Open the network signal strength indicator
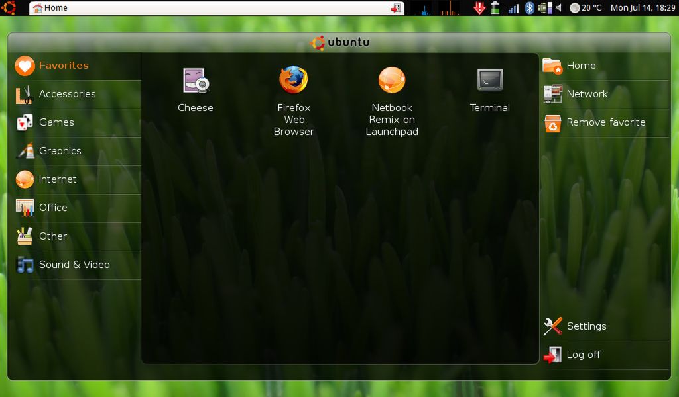 click(514, 8)
